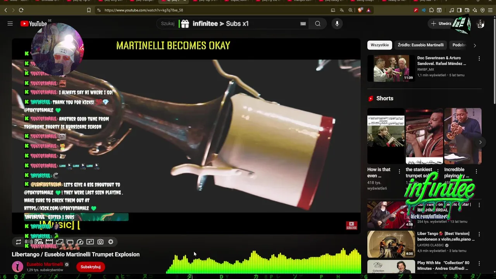Open the YouTube hamburger guide menu
The image size is (496, 279).
pos(10,24)
